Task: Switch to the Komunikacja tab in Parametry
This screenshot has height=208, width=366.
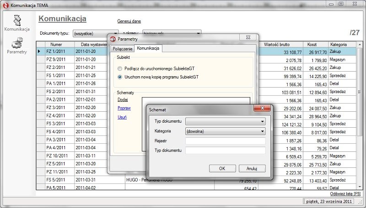Action: pyautogui.click(x=148, y=48)
